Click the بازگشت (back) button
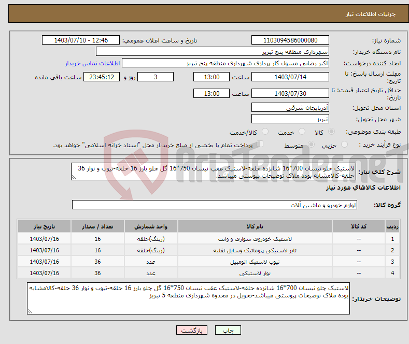 pyautogui.click(x=192, y=330)
